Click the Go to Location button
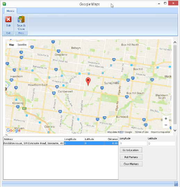 pyautogui.click(x=131, y=150)
